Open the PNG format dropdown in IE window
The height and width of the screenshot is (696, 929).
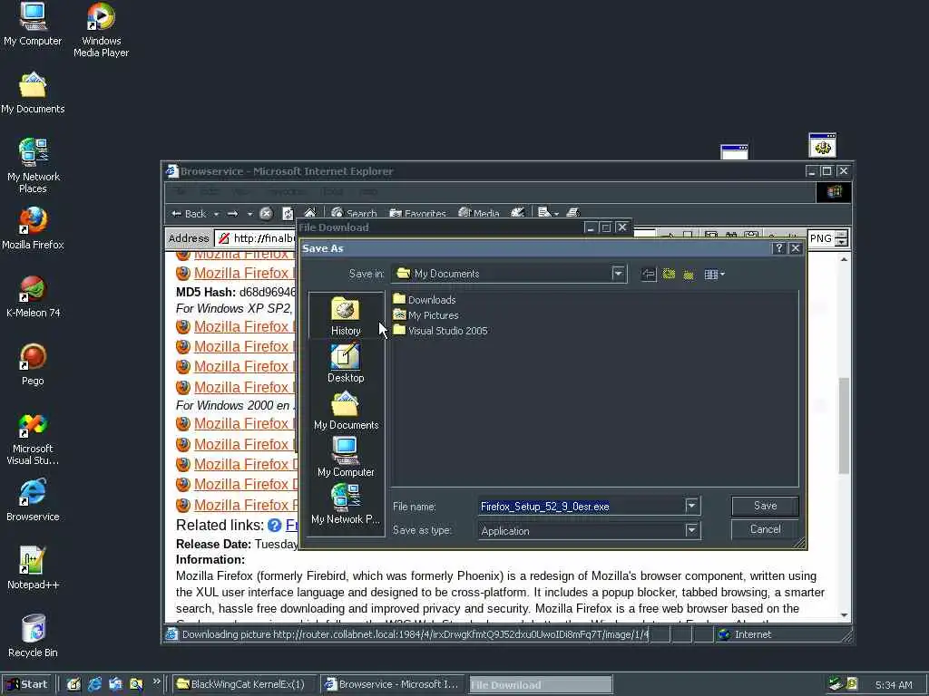(841, 238)
